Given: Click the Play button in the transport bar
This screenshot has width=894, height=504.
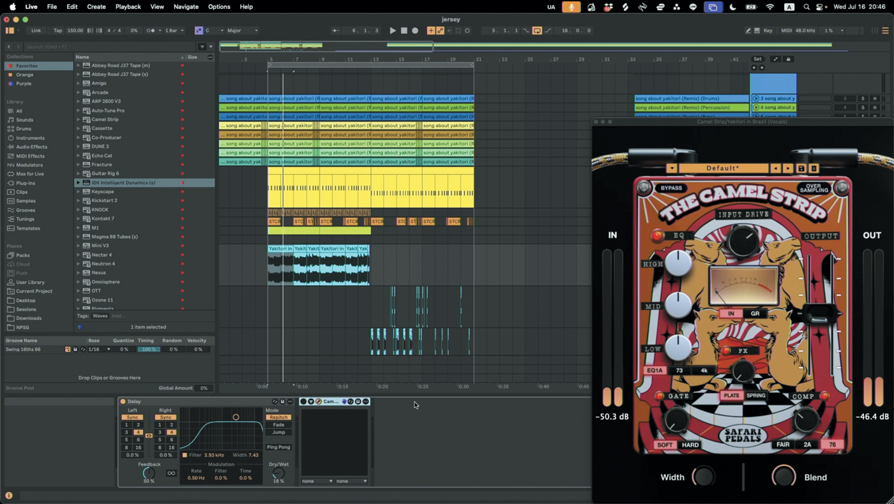Looking at the screenshot, I should click(x=393, y=31).
